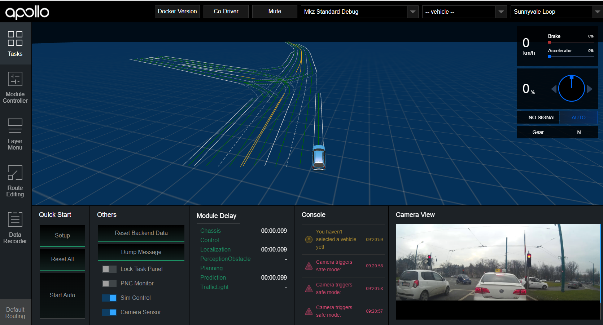This screenshot has height=325, width=603.
Task: Turn off the Camera Sensor toggle
Action: coord(109,312)
